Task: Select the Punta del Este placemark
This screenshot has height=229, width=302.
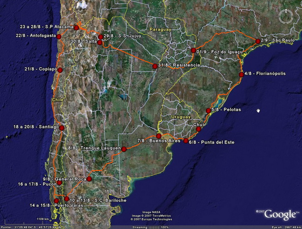Action: point(186,141)
